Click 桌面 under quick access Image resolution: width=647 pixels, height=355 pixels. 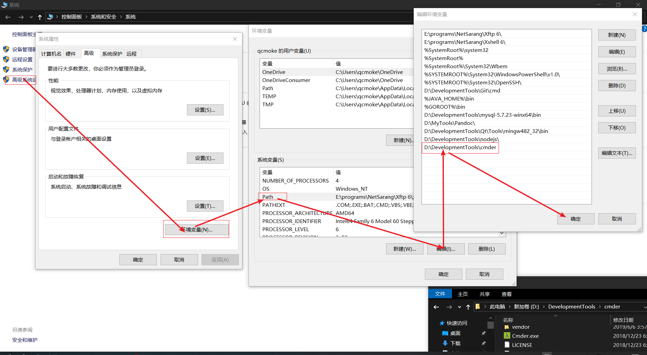pyautogui.click(x=455, y=333)
